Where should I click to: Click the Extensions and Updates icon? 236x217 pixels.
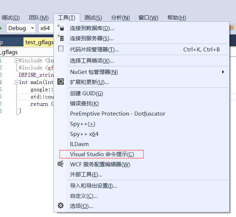61,82
